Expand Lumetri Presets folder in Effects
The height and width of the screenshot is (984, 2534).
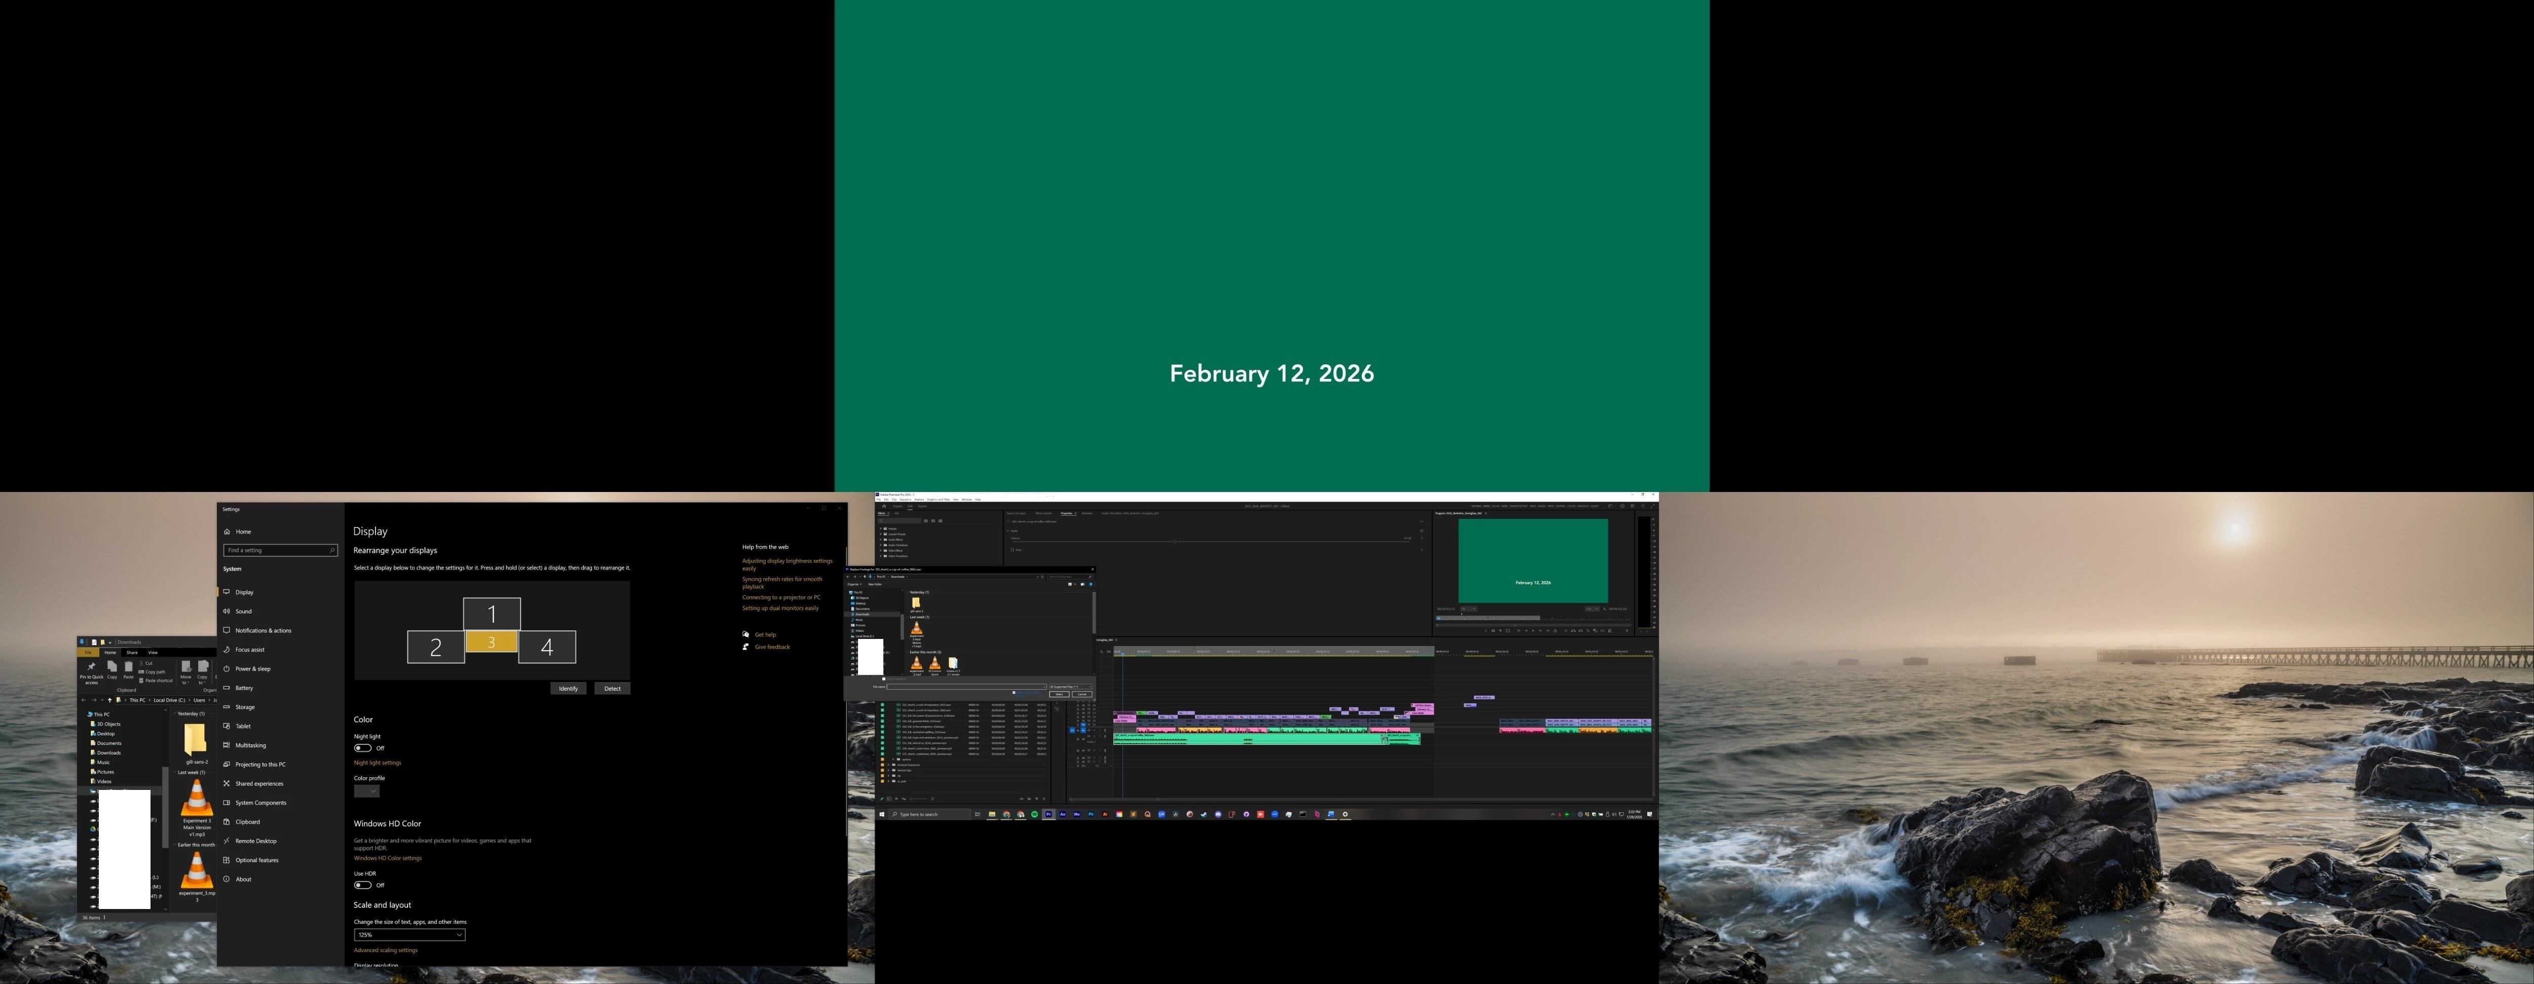(881, 534)
